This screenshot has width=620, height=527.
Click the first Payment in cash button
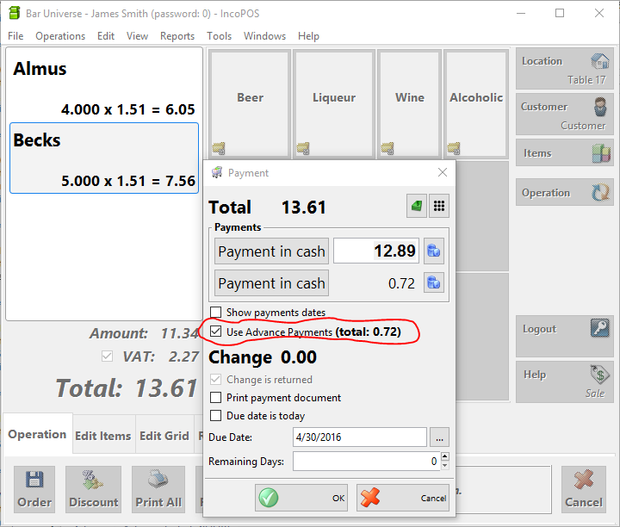[271, 251]
